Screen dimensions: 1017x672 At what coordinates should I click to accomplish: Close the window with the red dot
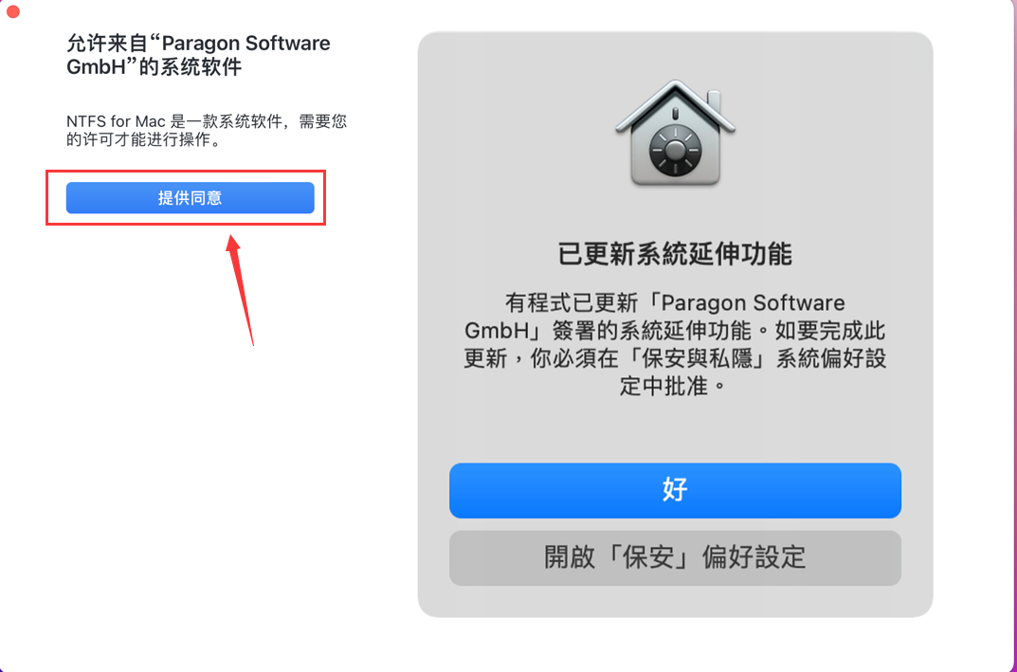click(12, 11)
